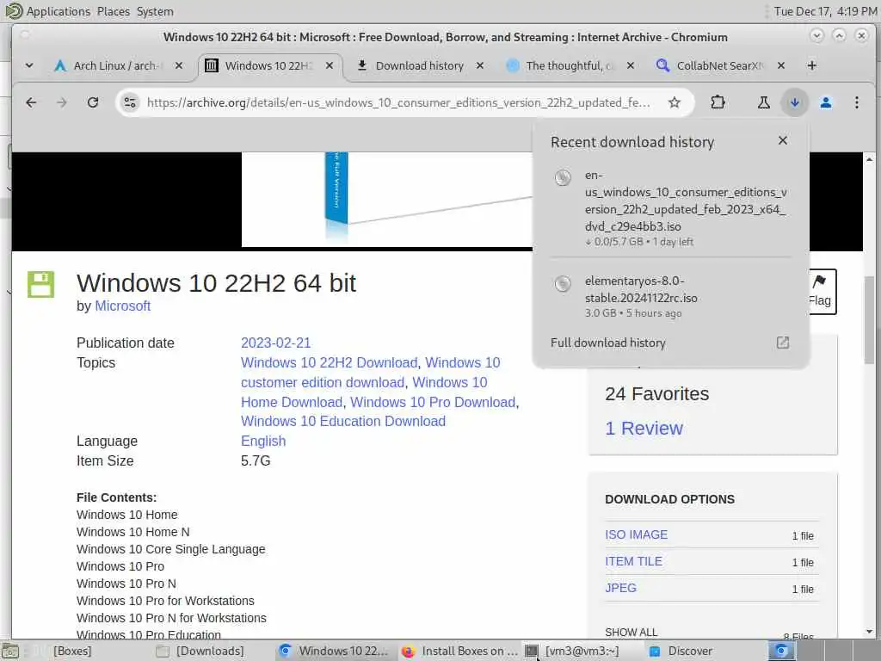The height and width of the screenshot is (661, 881).
Task: Open the 2023-02-21 publication date link
Action: (275, 343)
